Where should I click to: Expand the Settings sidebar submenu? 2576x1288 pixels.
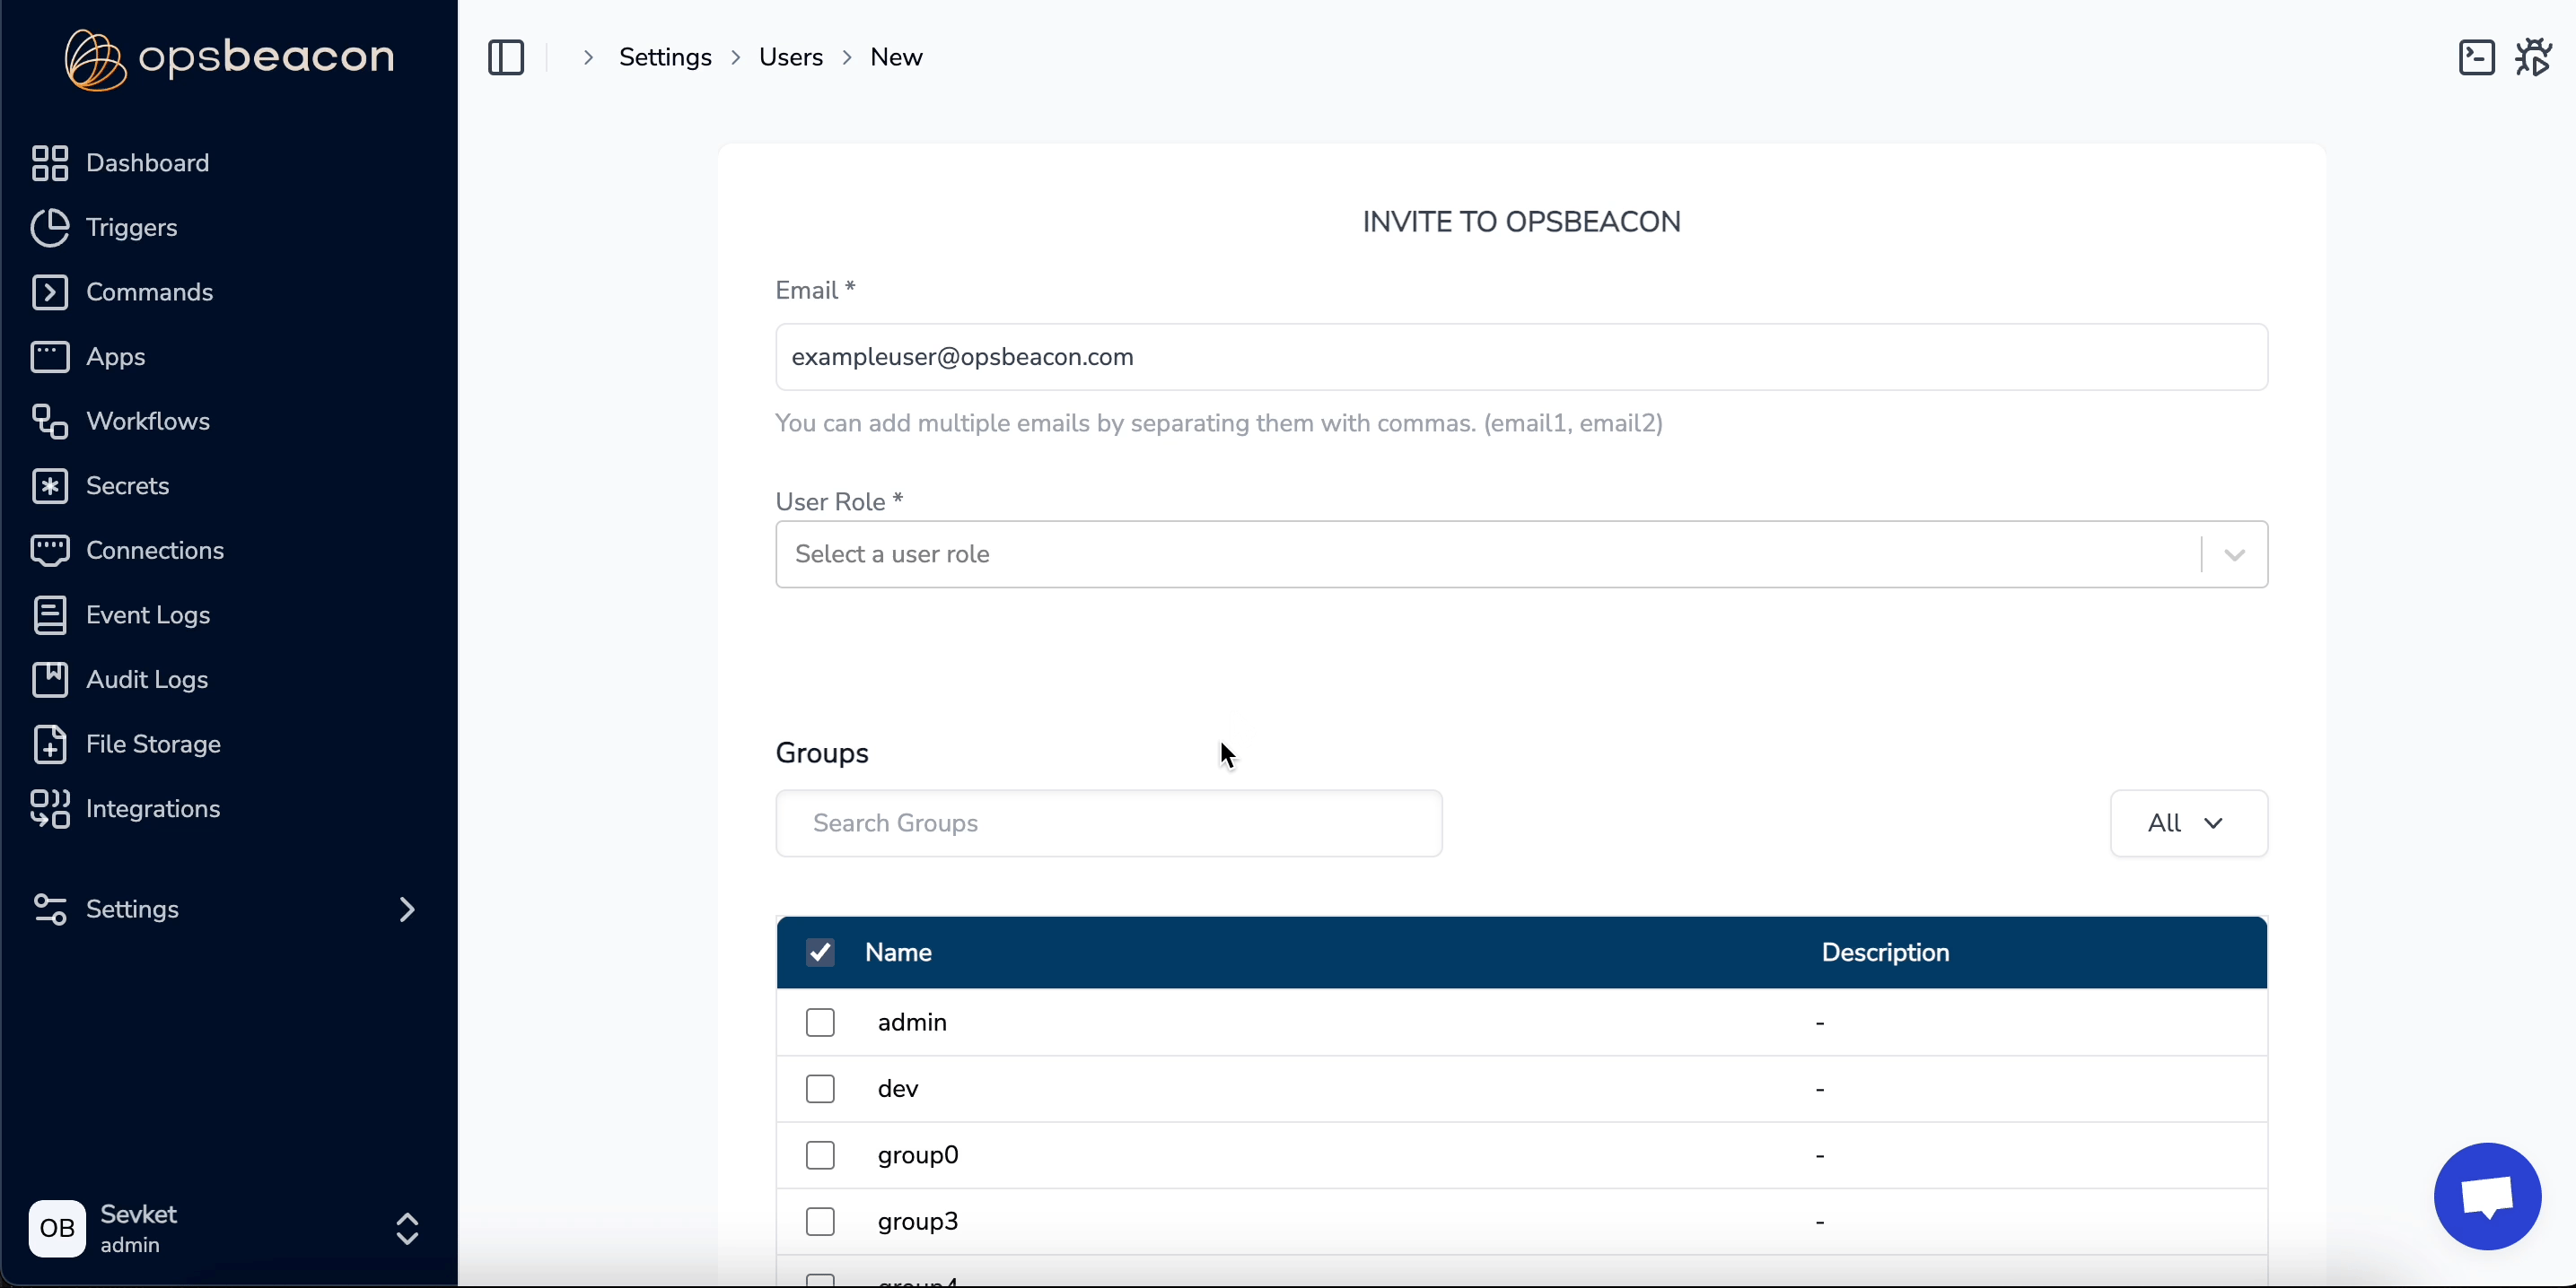(407, 907)
